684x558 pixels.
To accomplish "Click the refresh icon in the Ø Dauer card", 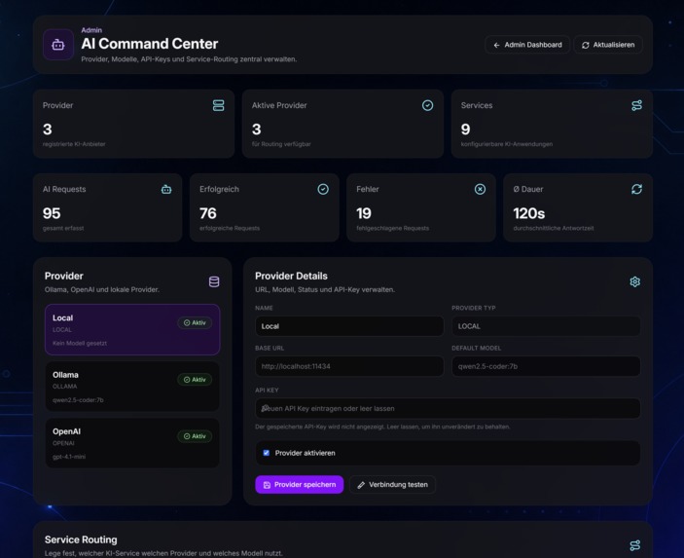I will (636, 189).
